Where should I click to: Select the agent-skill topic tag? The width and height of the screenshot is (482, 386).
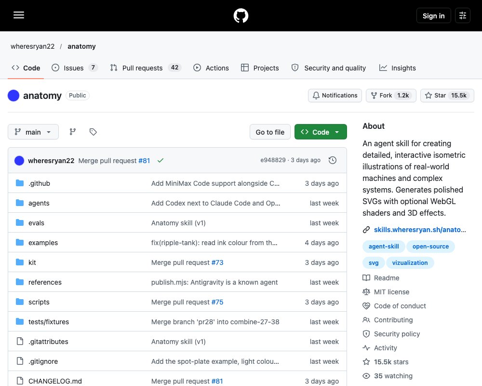click(x=384, y=246)
